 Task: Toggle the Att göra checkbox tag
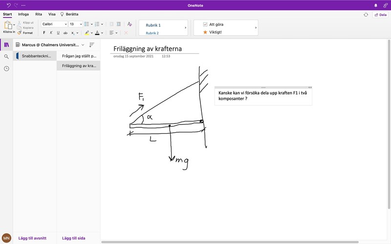pyautogui.click(x=205, y=24)
